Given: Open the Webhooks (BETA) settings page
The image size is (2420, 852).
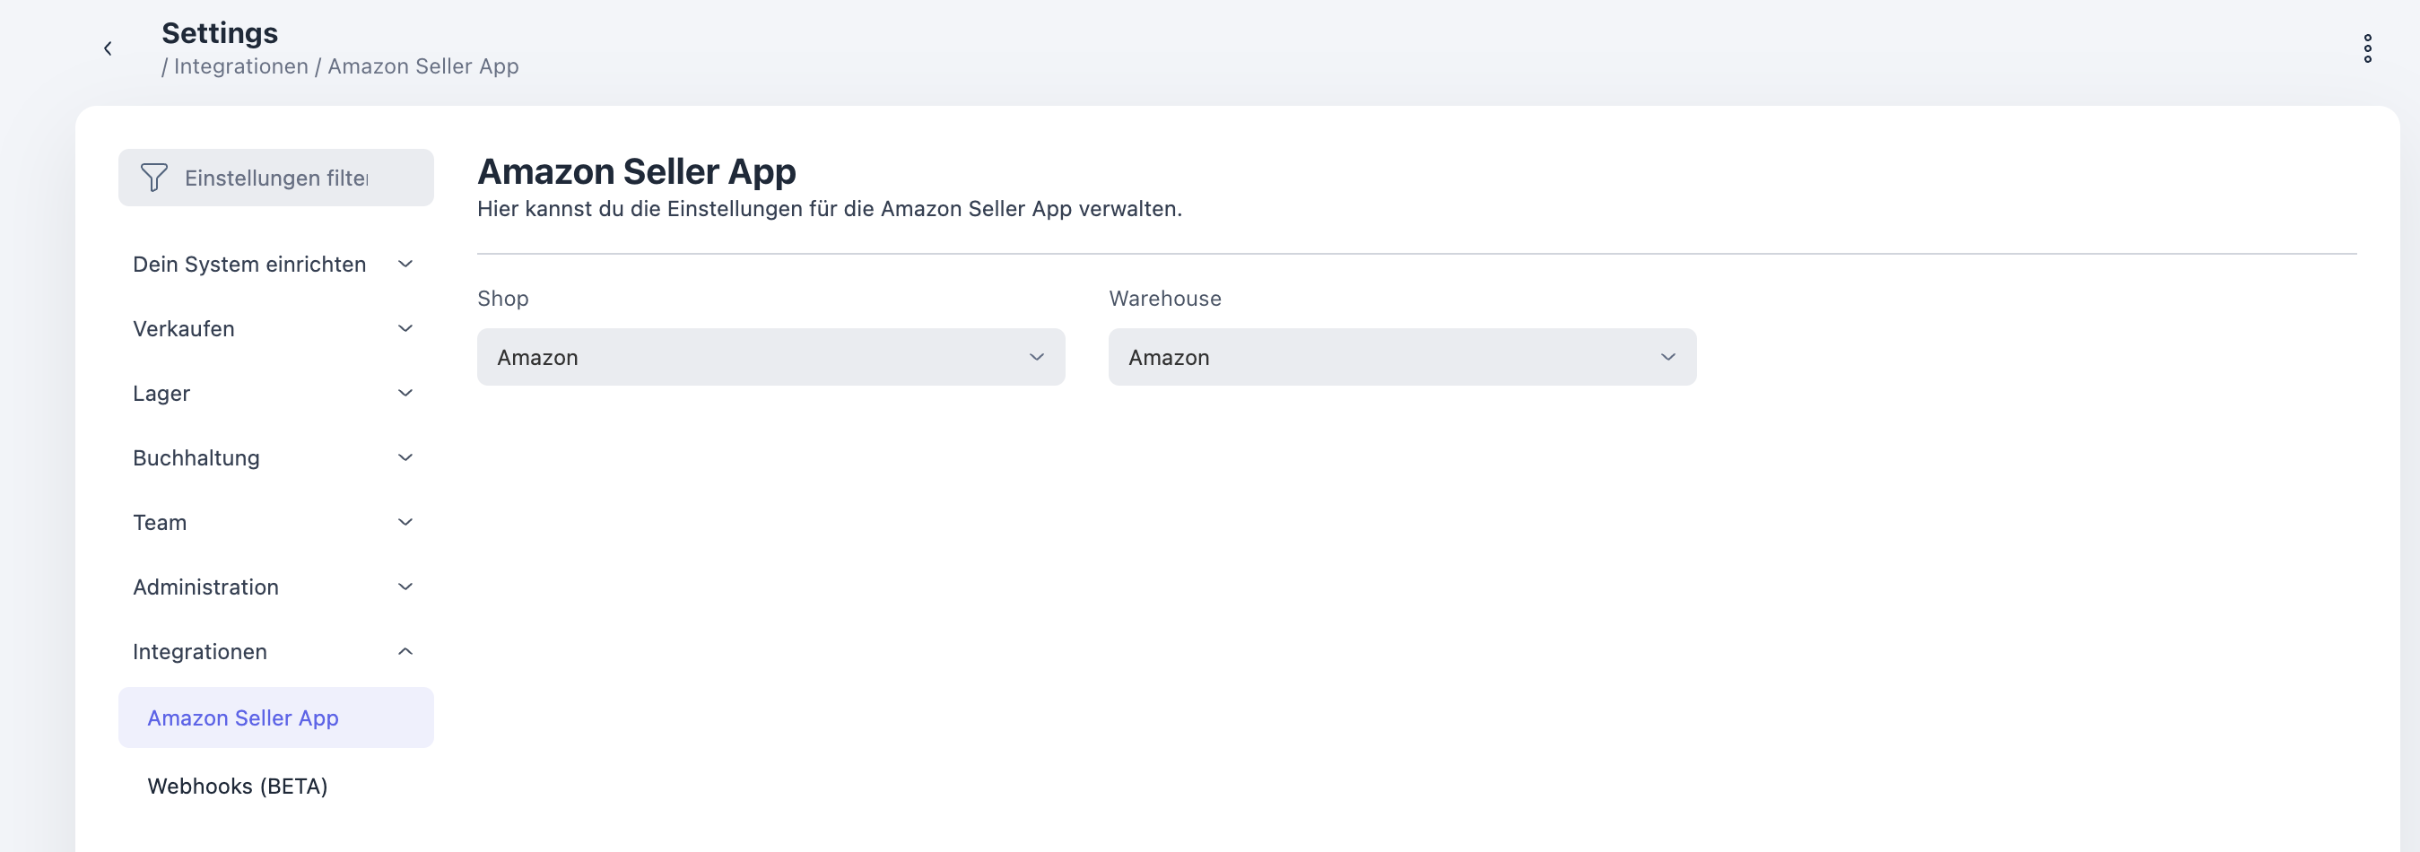Looking at the screenshot, I should 238,787.
